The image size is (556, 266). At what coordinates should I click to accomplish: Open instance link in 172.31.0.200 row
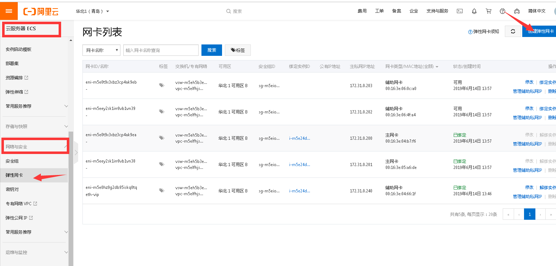[x=299, y=138]
